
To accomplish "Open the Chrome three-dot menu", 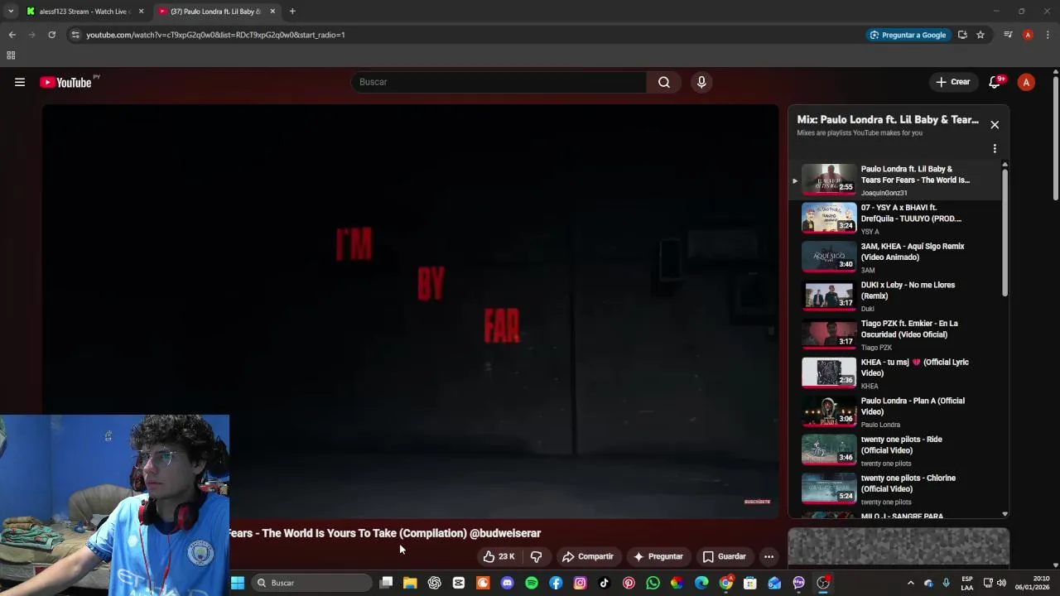I will coord(1048,35).
